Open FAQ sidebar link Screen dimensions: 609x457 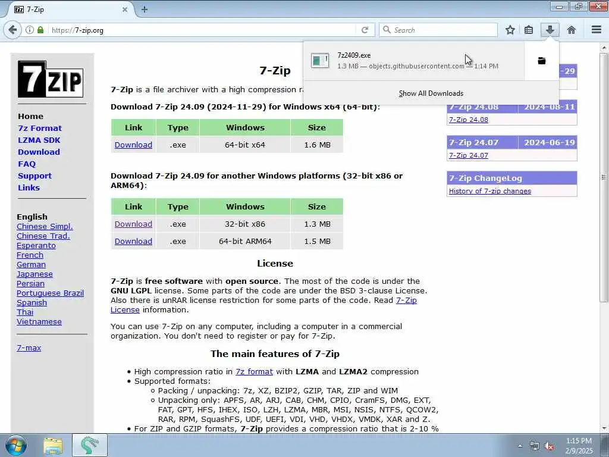(26, 164)
